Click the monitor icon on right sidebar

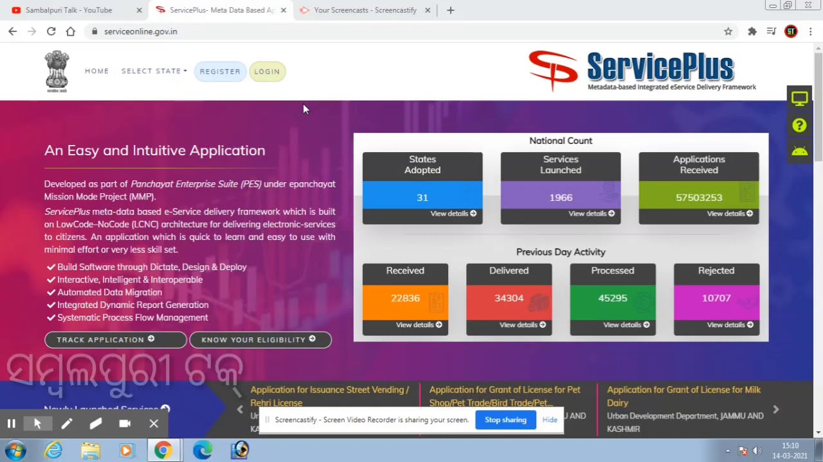click(x=799, y=99)
